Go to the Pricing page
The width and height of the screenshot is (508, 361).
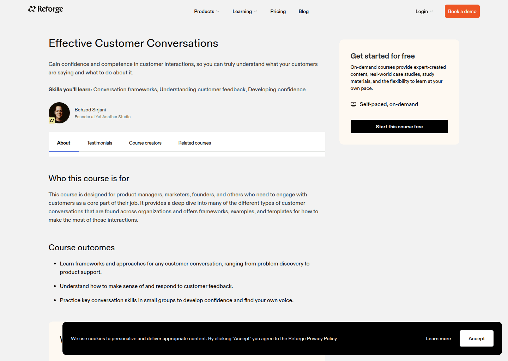[278, 11]
